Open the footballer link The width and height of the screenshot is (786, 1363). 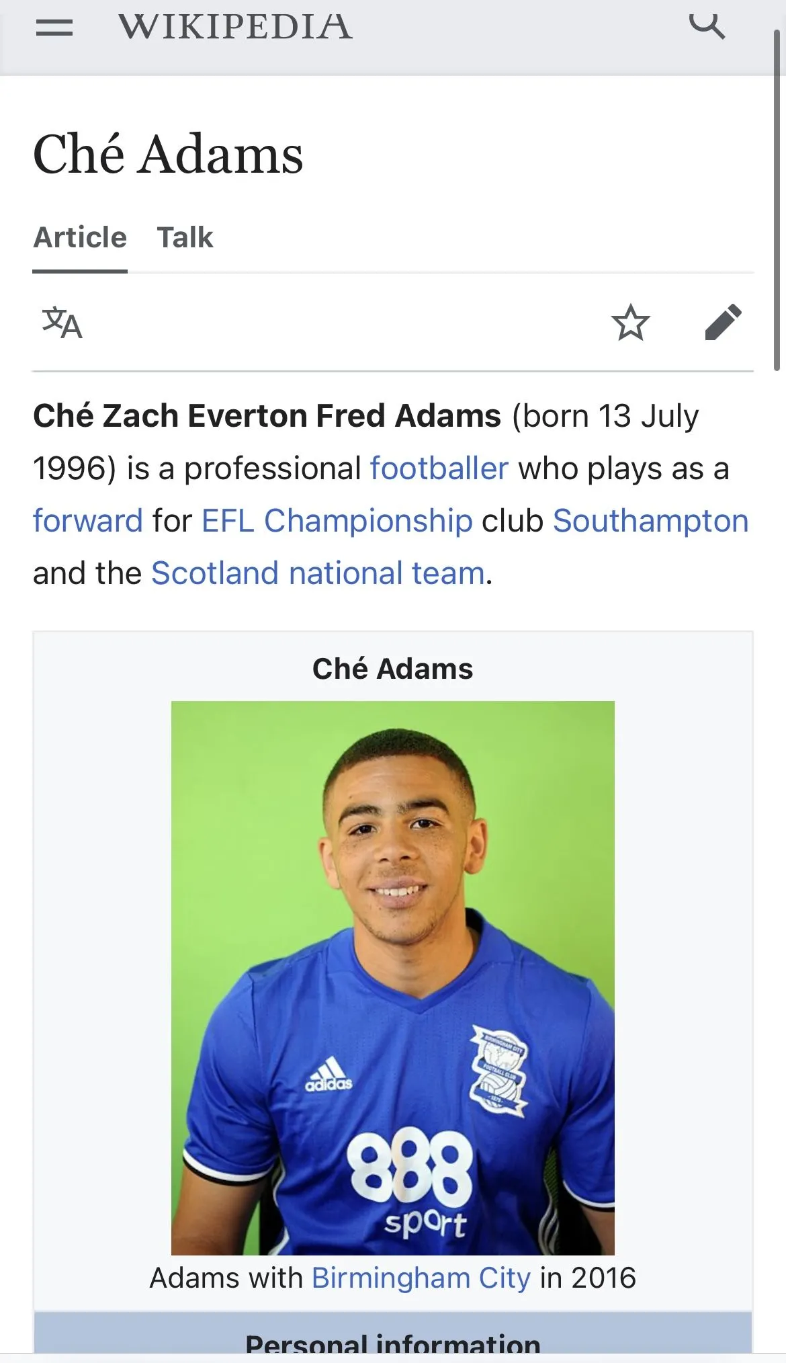point(439,468)
